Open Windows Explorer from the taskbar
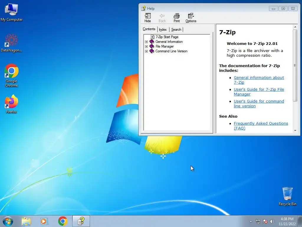 26,221
